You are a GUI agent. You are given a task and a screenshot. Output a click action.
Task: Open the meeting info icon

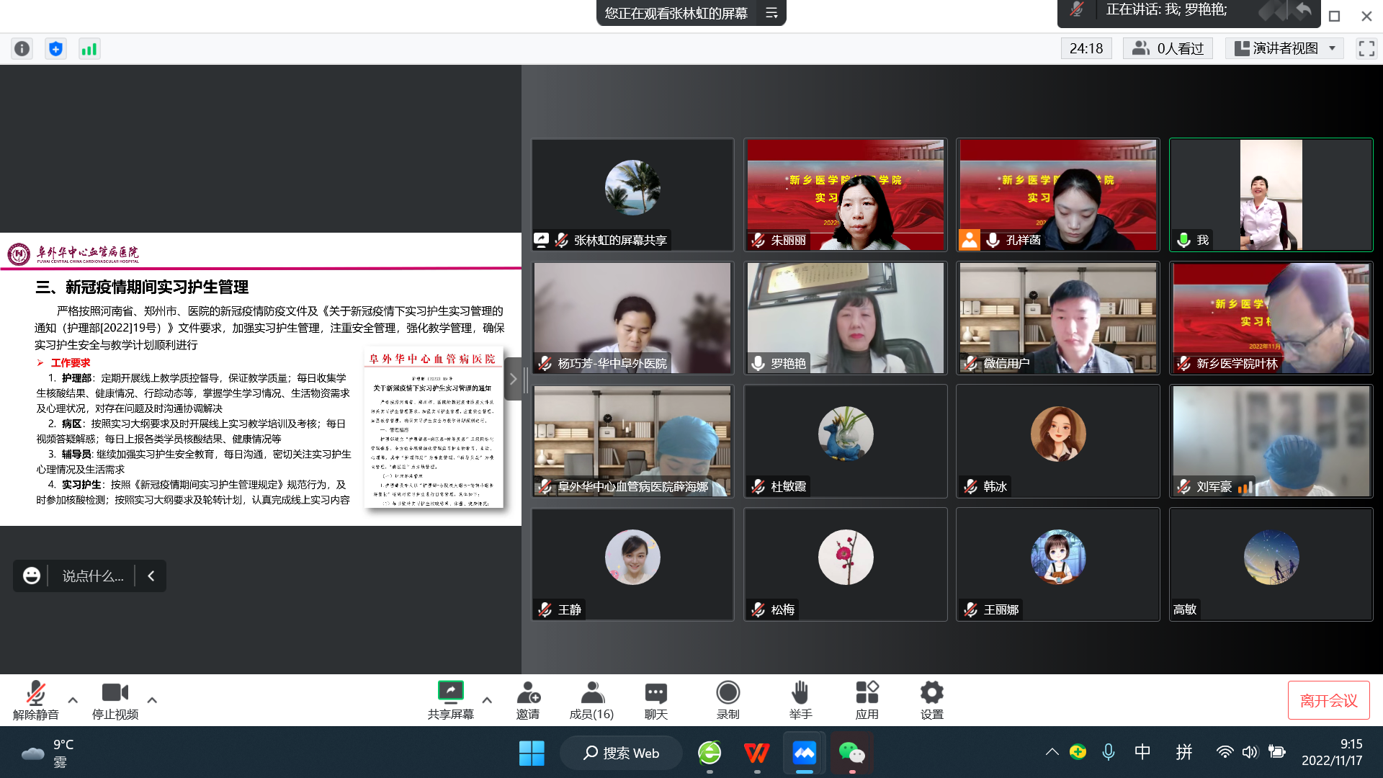tap(22, 48)
